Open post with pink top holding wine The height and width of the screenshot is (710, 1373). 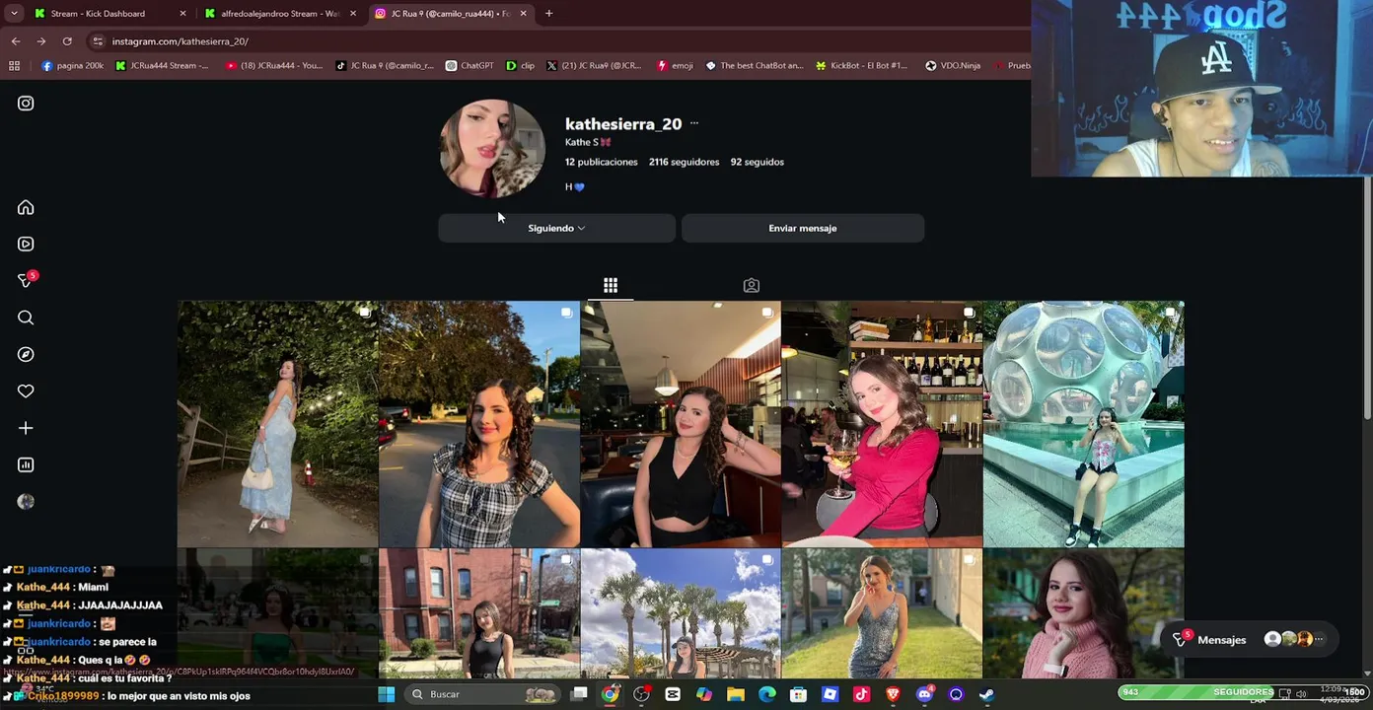click(882, 424)
